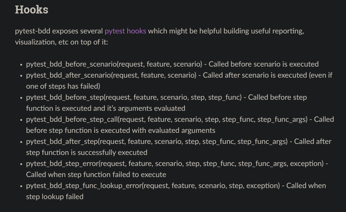Click the bullet beside pytest_bdd_step_error
This screenshot has height=212, width=346.
(21, 164)
